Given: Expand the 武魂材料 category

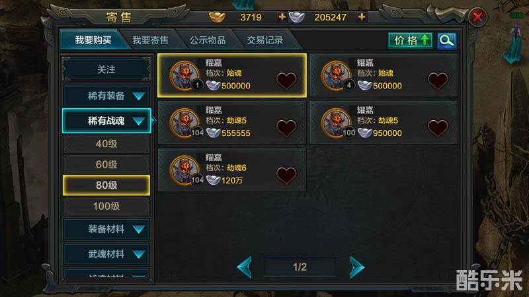Looking at the screenshot, I should (x=106, y=254).
